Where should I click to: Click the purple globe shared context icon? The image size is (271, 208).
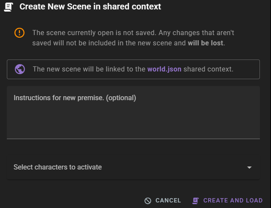tap(20, 69)
